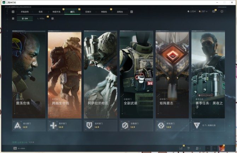The image size is (237, 153).
Task: Open the player avatar in bottom bar
Action: coord(222,148)
